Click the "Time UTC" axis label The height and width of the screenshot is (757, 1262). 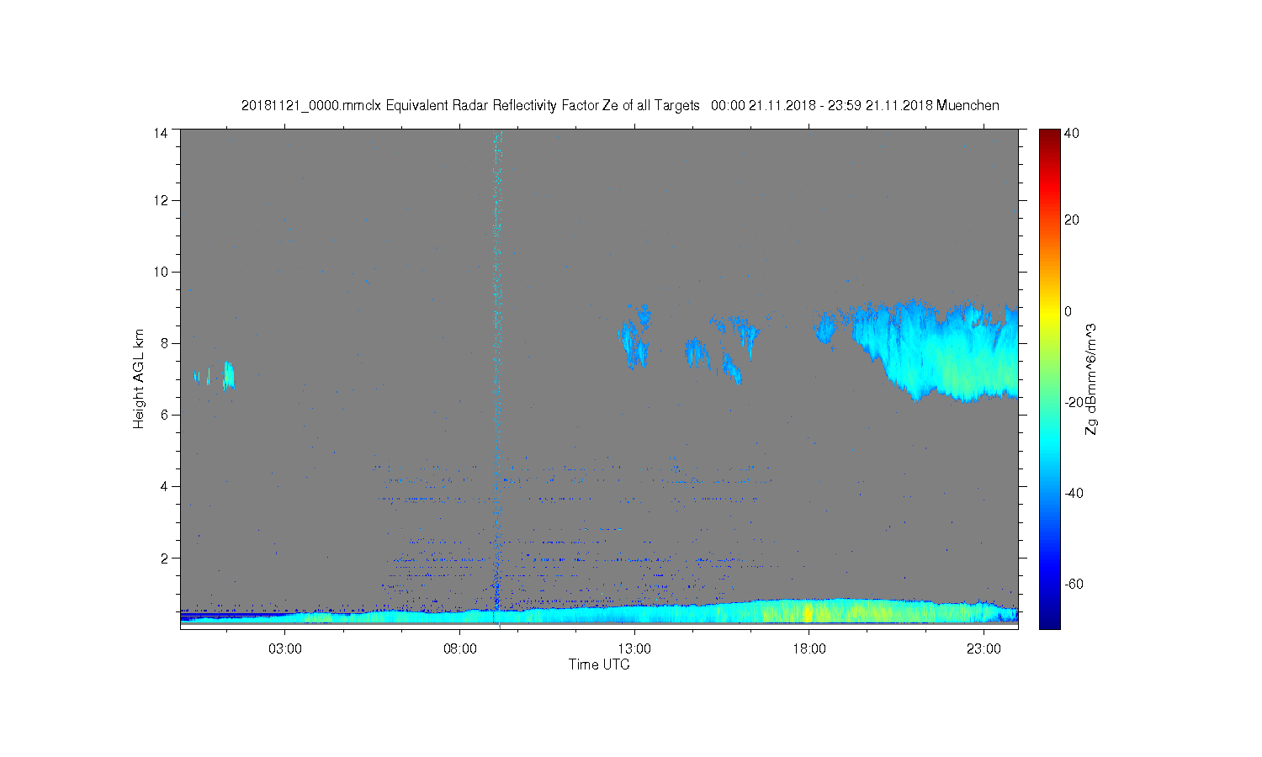point(599,664)
